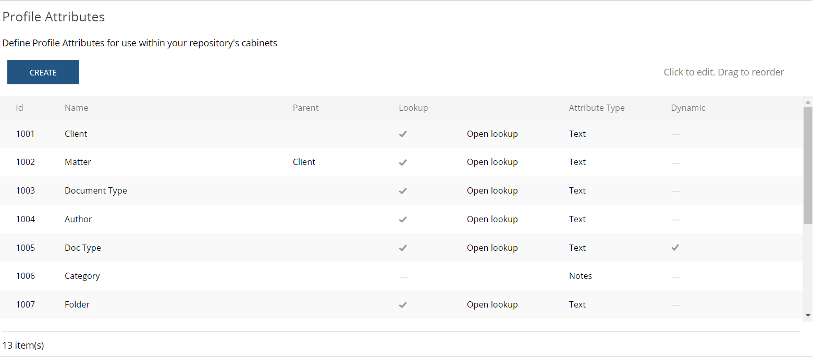Click the Attribute Type column header
Screen dimensions: 813x358
pyautogui.click(x=596, y=108)
